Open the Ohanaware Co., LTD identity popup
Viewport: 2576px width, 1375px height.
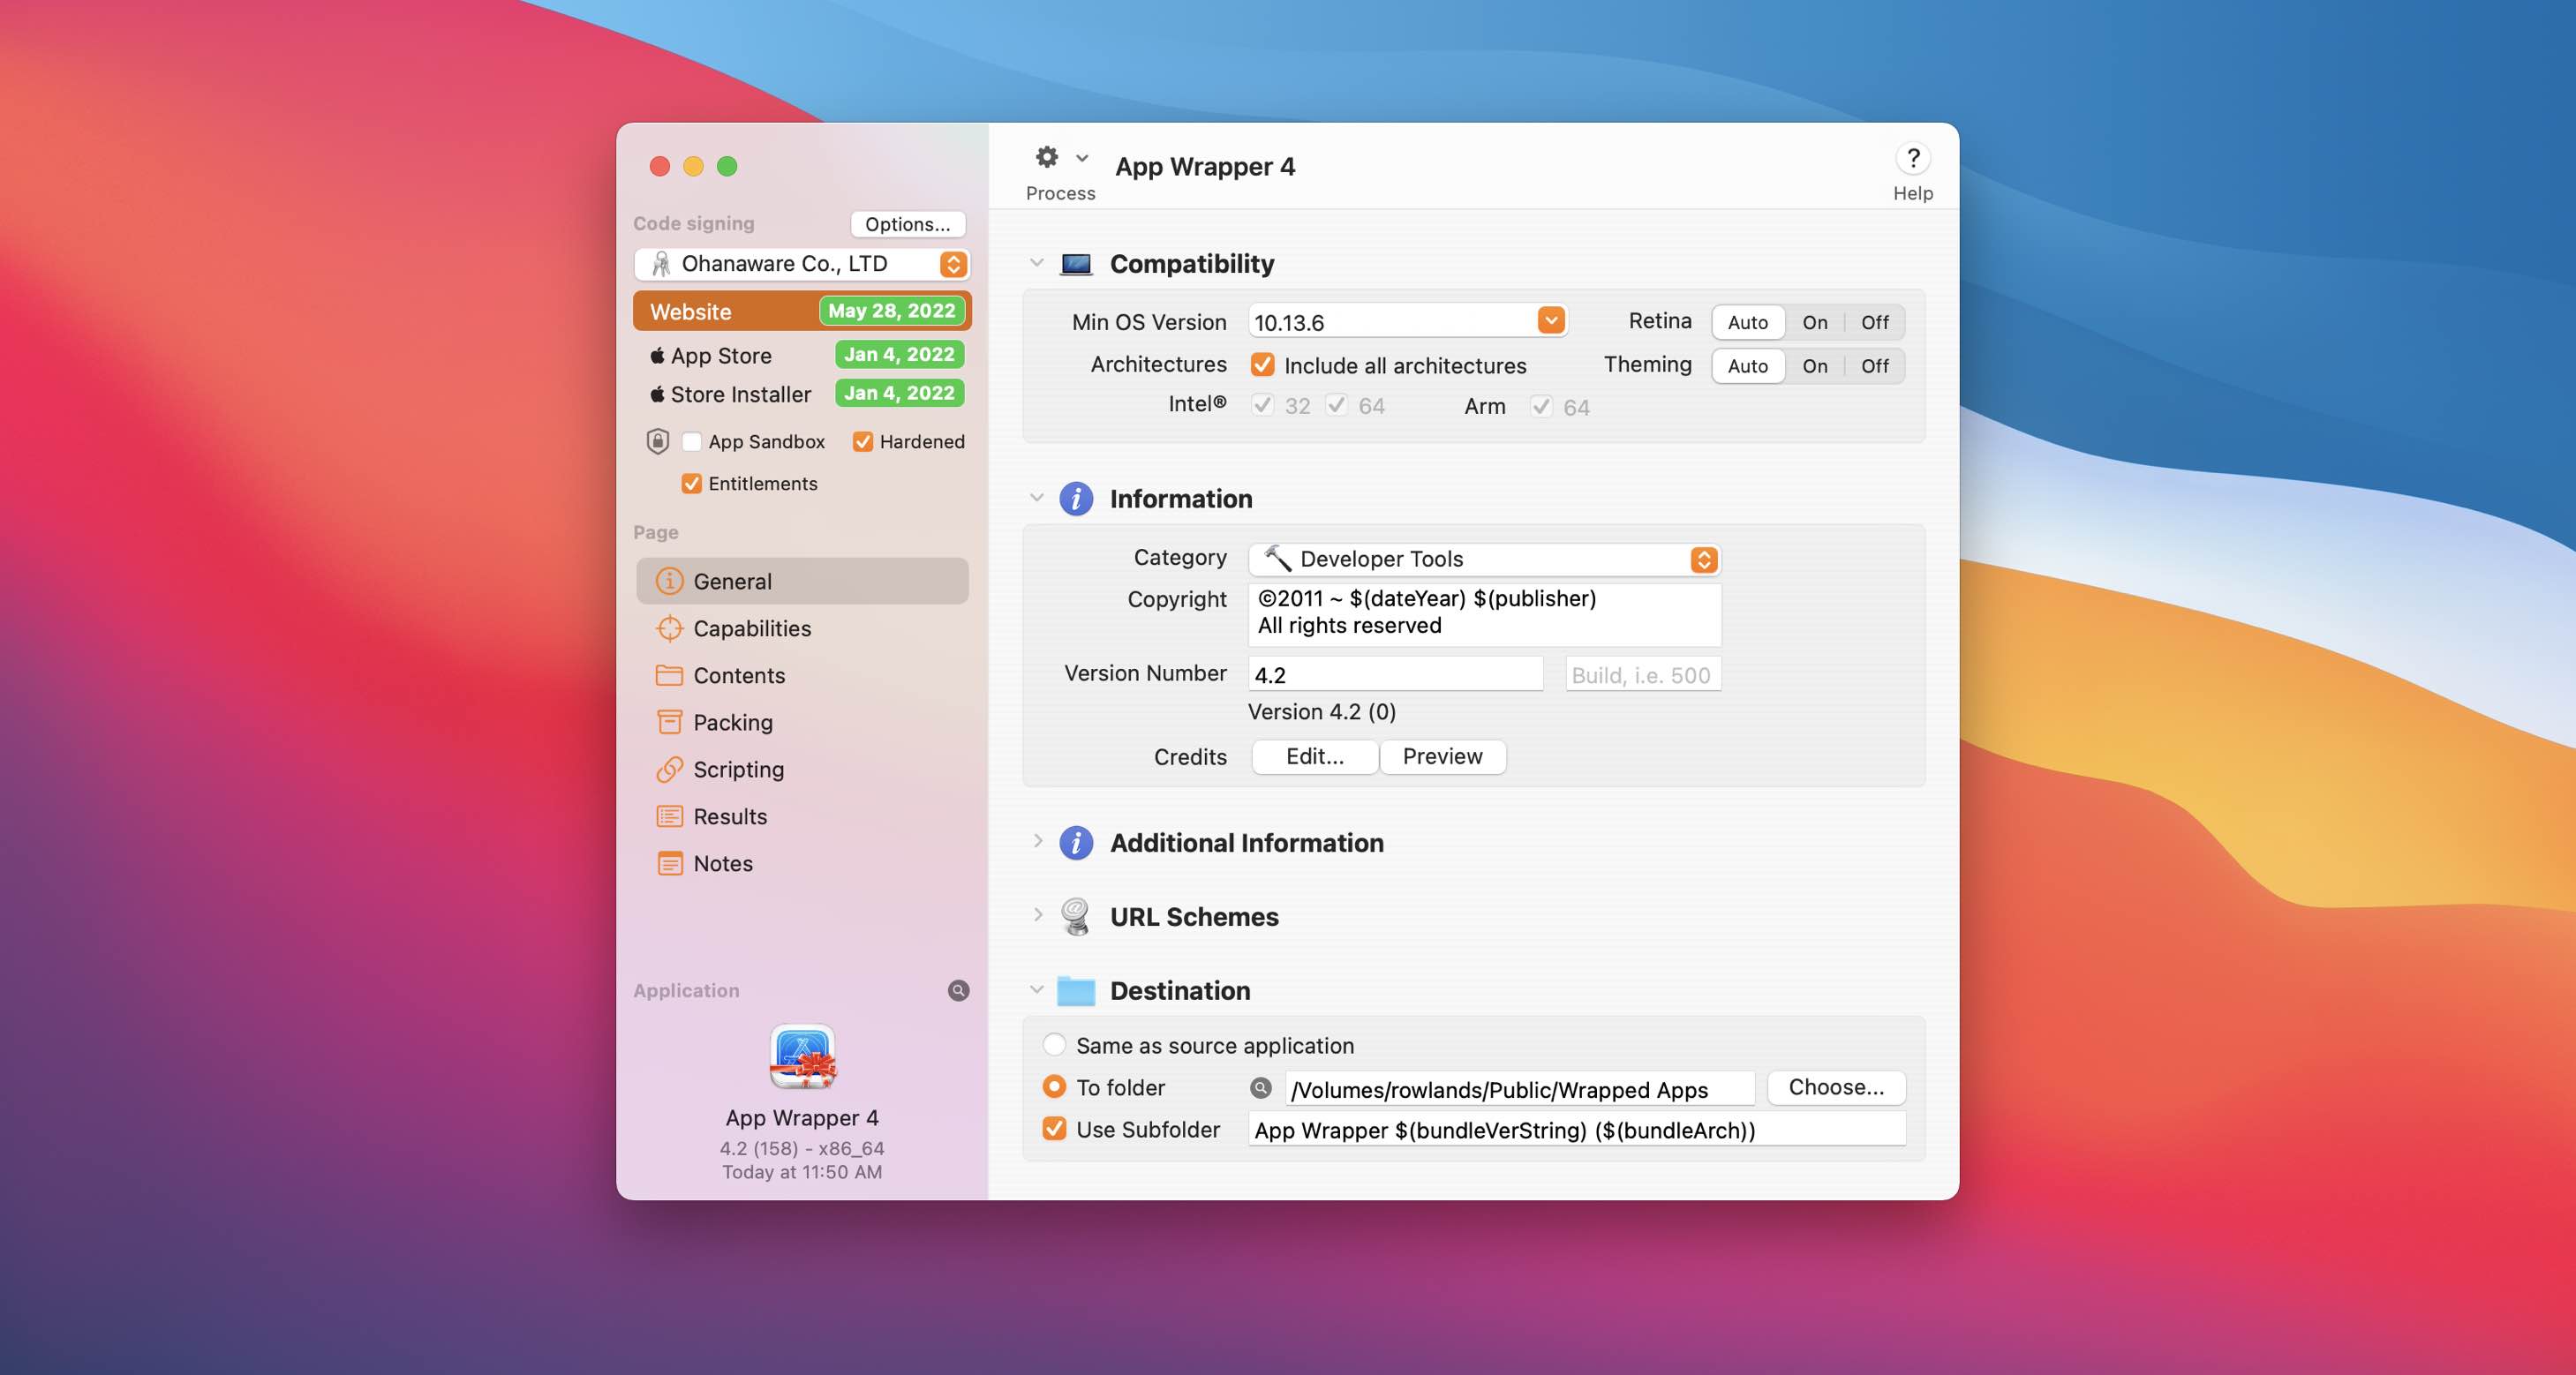(802, 264)
